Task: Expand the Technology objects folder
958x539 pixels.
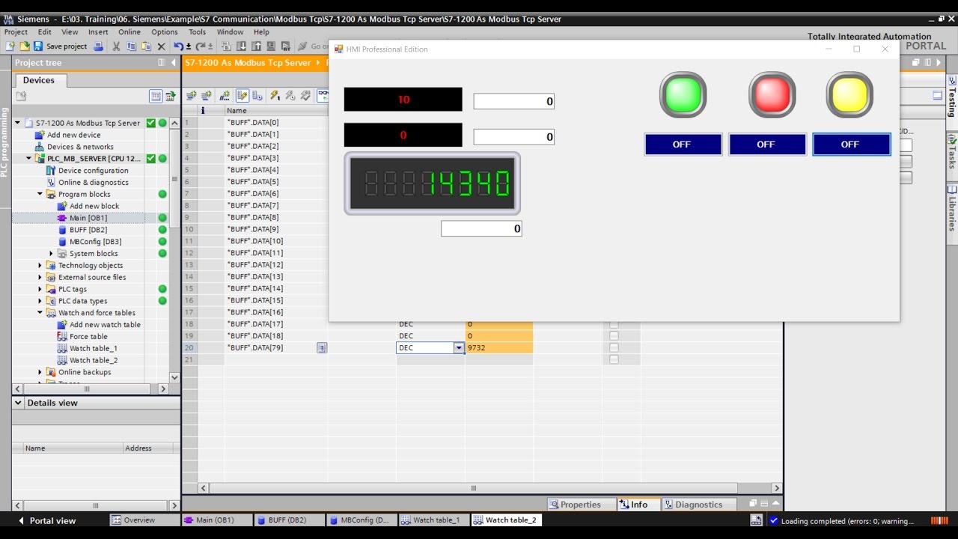Action: click(x=40, y=265)
